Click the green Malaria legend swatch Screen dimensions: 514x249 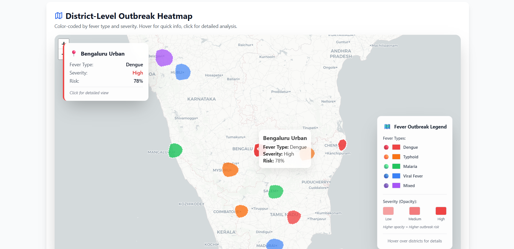coord(396,166)
